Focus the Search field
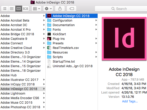Image resolution: width=147 pixels, height=110 pixels. [121, 9]
